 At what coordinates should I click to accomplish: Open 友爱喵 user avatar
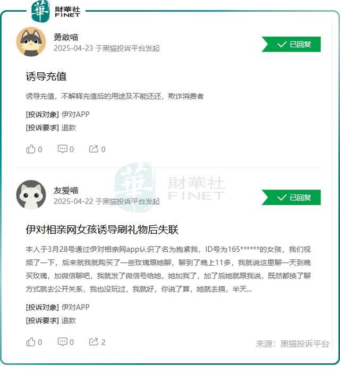coord(31,195)
